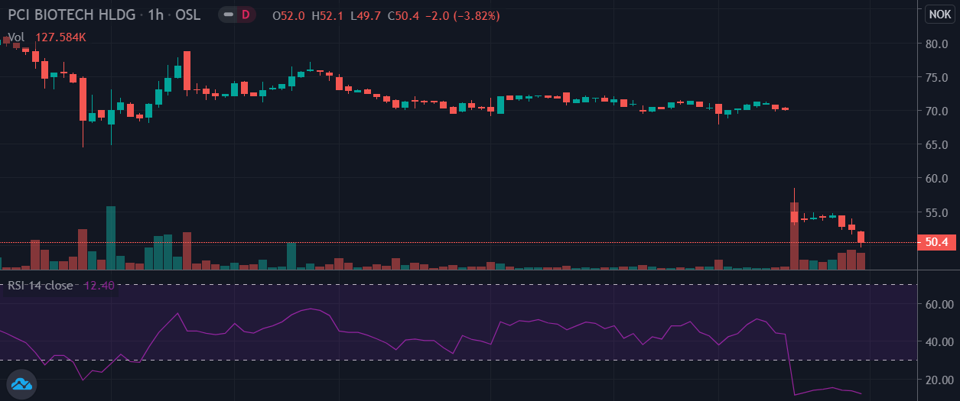Screen dimensions: 960x401
Task: Click the 60.0 price scale label
Action: tap(937, 179)
